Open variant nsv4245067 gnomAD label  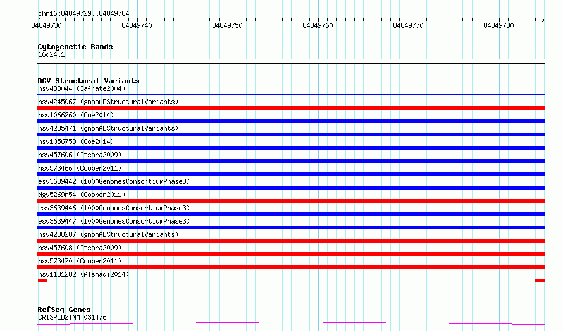pyautogui.click(x=108, y=102)
